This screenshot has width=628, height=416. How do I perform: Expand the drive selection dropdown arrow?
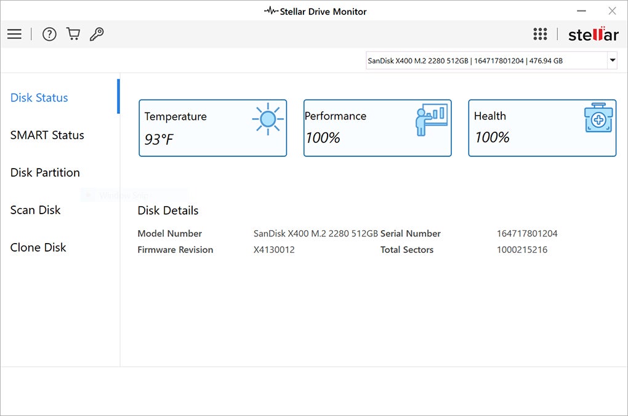(613, 60)
